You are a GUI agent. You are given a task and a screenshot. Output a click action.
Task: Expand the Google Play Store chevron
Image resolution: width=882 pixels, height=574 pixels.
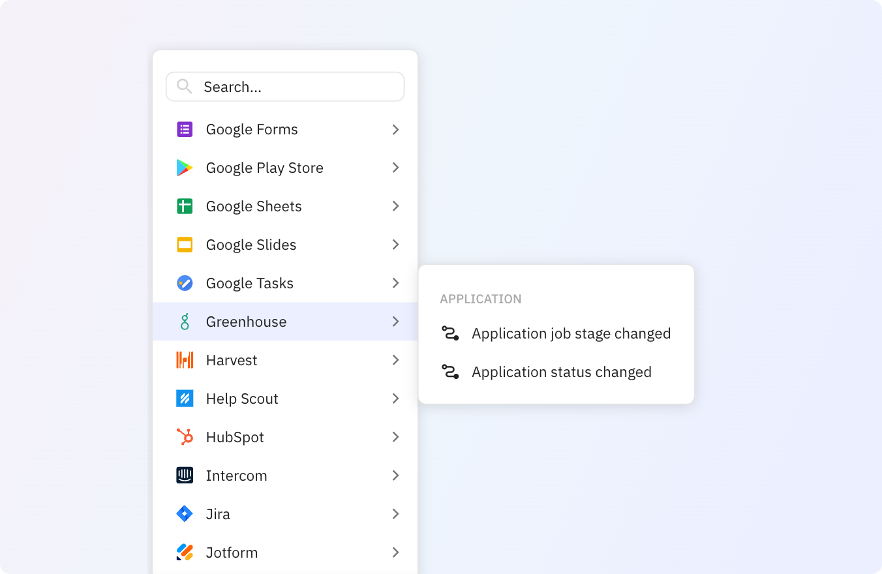pyautogui.click(x=395, y=168)
